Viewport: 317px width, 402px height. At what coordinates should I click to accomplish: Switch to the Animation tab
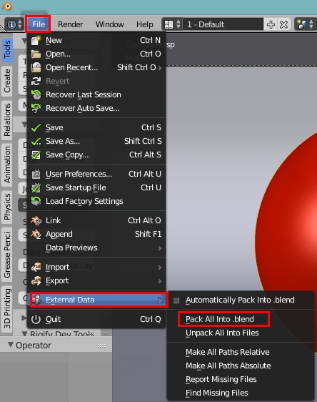point(7,165)
